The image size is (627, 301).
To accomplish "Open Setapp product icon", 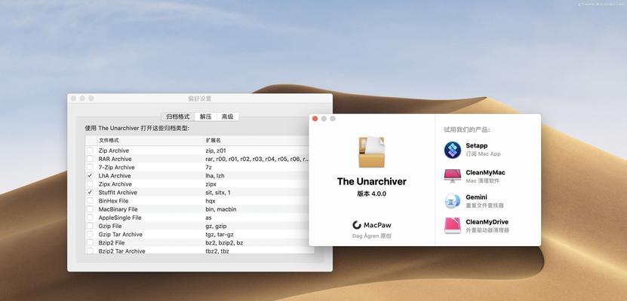I will pyautogui.click(x=453, y=150).
